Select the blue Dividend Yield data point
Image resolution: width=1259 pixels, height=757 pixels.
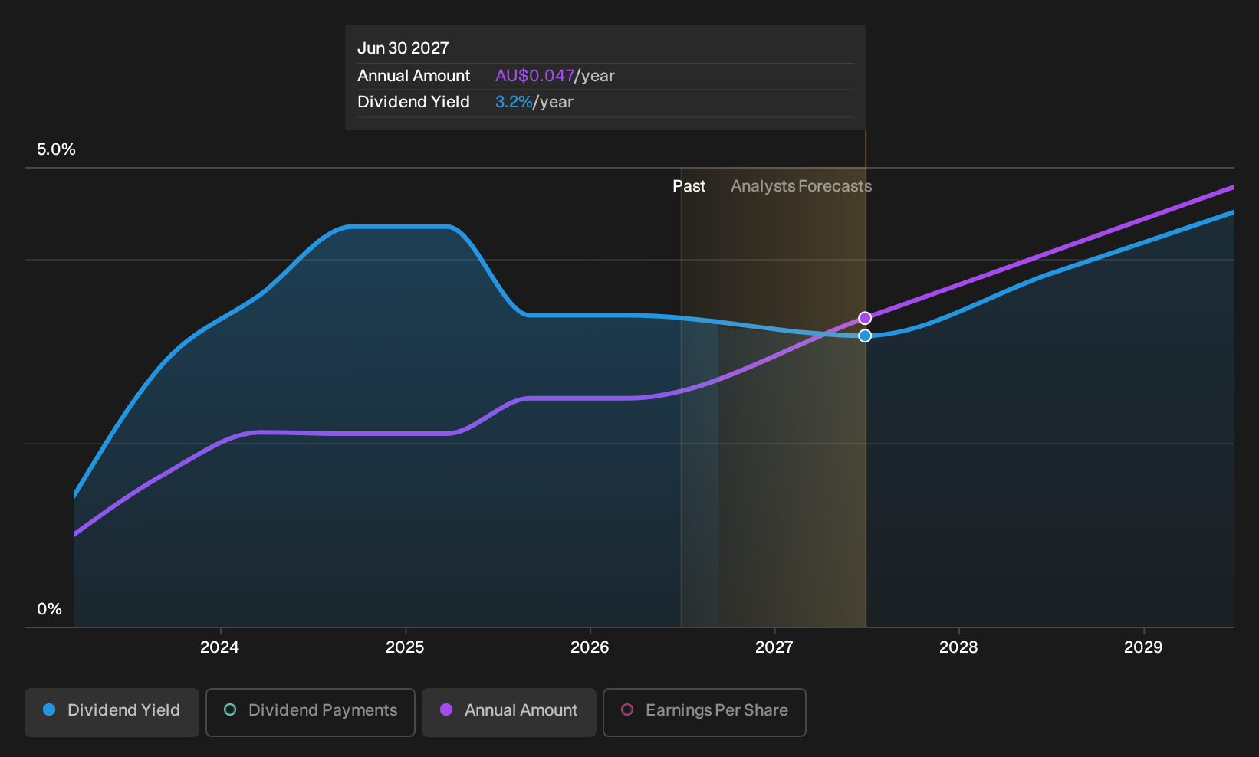(865, 336)
